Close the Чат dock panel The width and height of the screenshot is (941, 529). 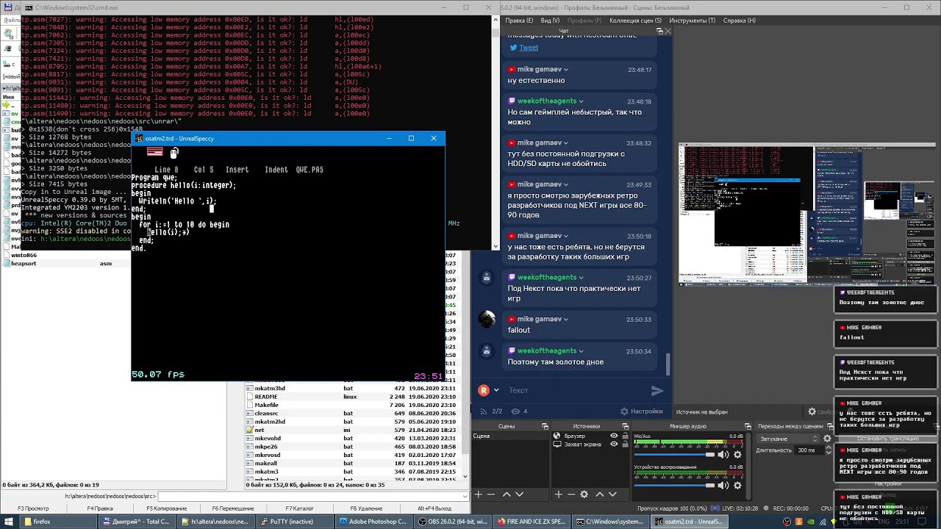668,31
